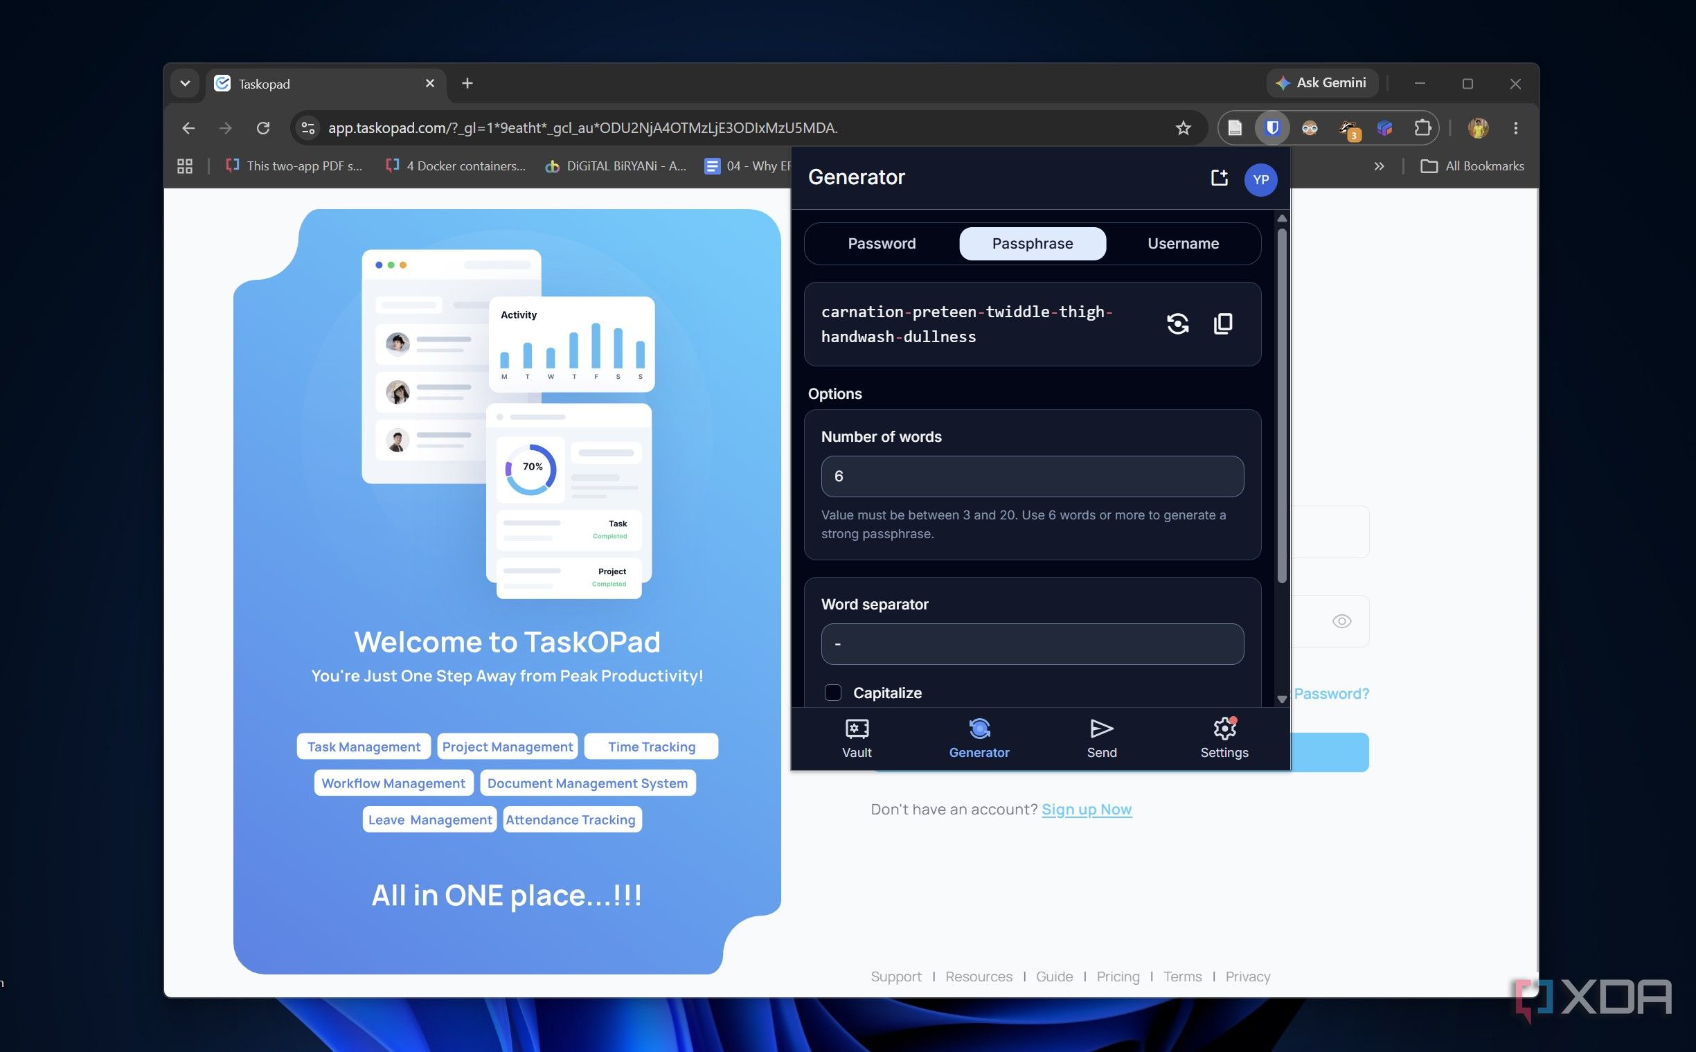Open the Send section
This screenshot has width=1696, height=1052.
(x=1102, y=739)
